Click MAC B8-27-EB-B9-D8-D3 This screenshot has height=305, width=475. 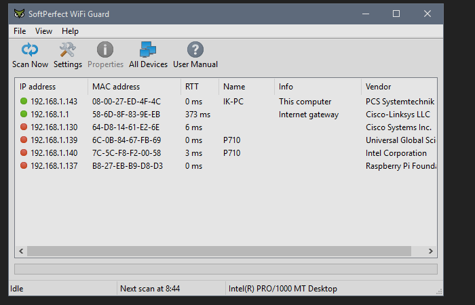coord(128,166)
